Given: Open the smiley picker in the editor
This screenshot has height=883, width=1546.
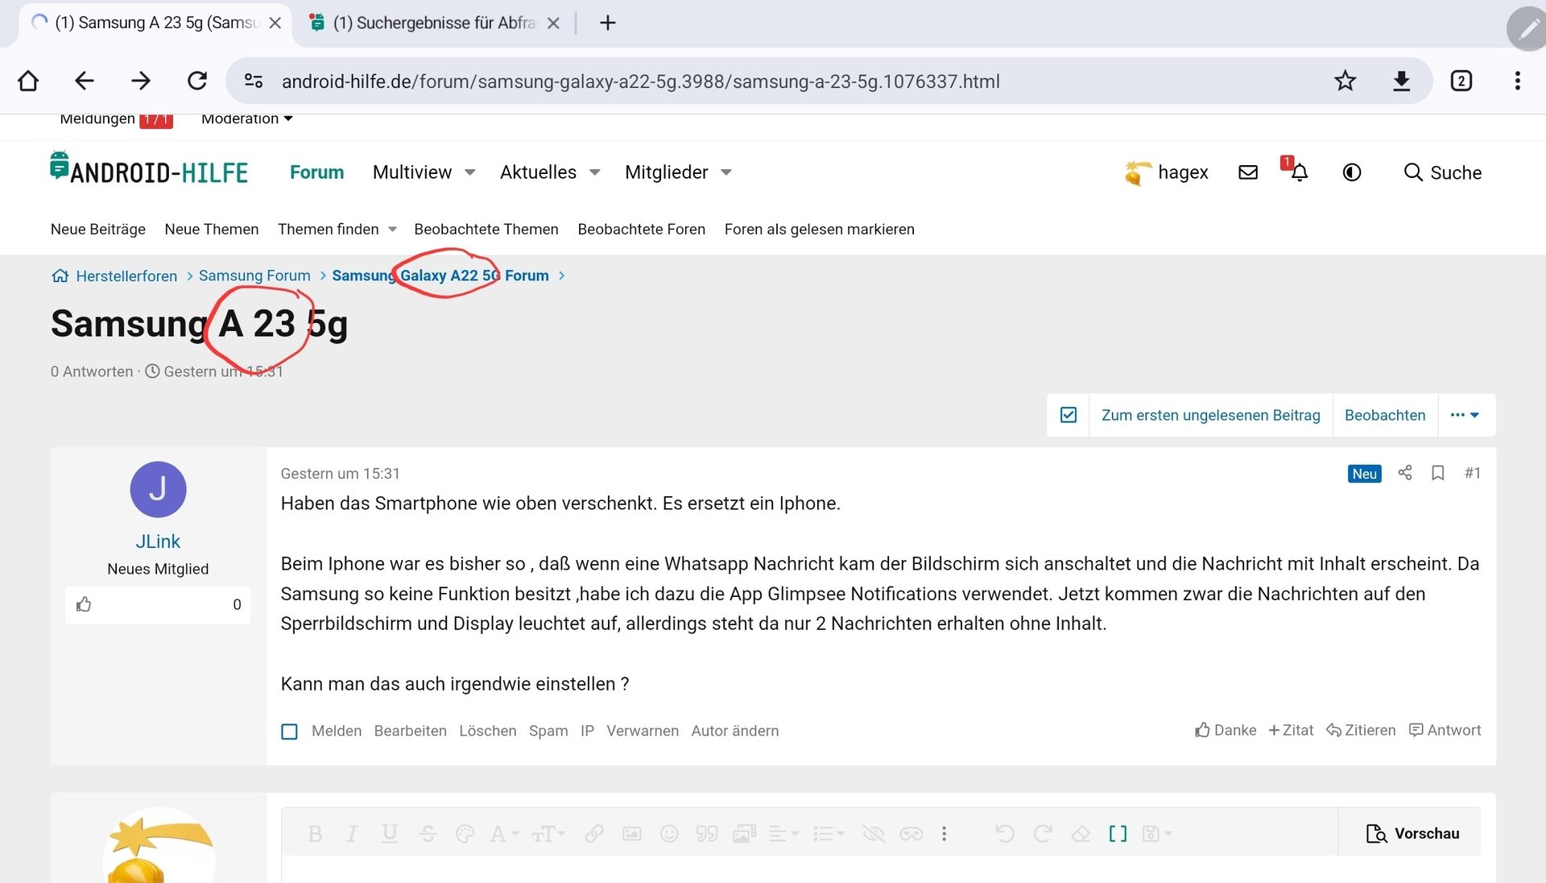Looking at the screenshot, I should click(x=669, y=834).
